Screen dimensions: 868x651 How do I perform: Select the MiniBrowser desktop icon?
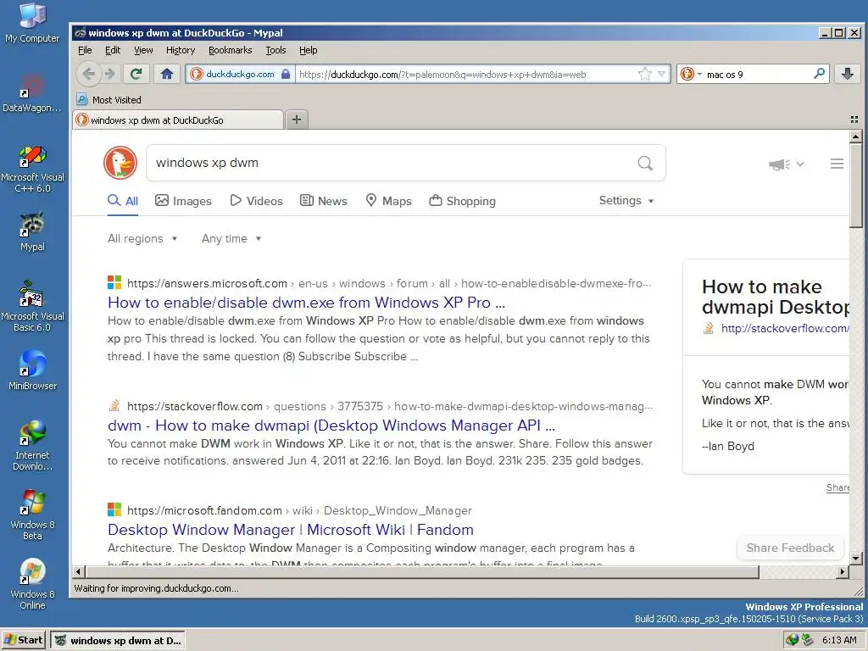[x=32, y=370]
